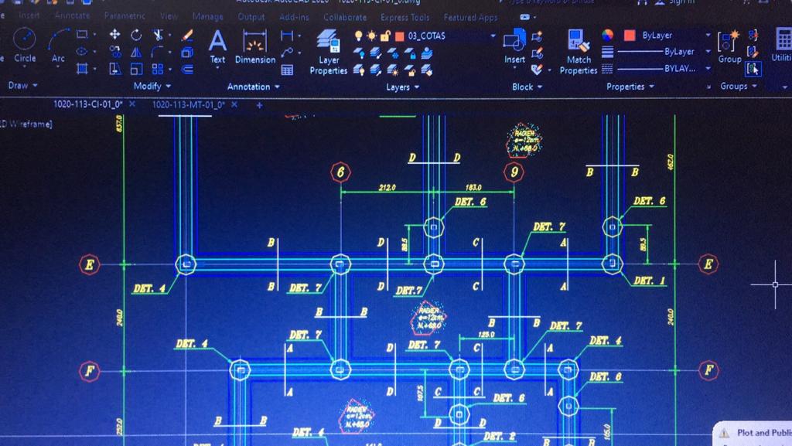Activate the Arc tool
This screenshot has width=792, height=446.
59,43
